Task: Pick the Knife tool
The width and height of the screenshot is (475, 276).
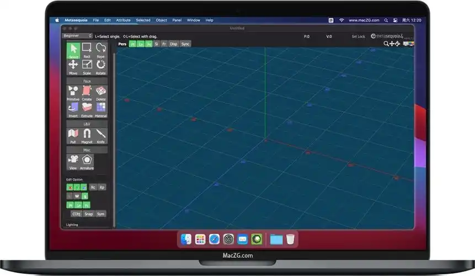Action: point(101,135)
